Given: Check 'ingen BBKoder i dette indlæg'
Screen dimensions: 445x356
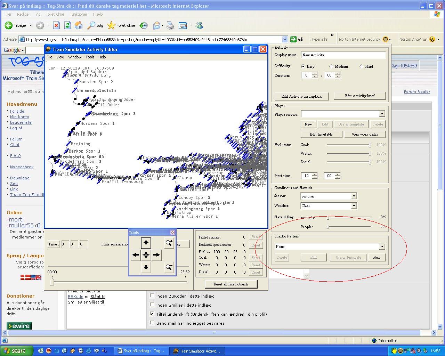Looking at the screenshot, I should 152,296.
